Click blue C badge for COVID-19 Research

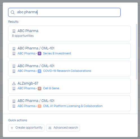40,71
